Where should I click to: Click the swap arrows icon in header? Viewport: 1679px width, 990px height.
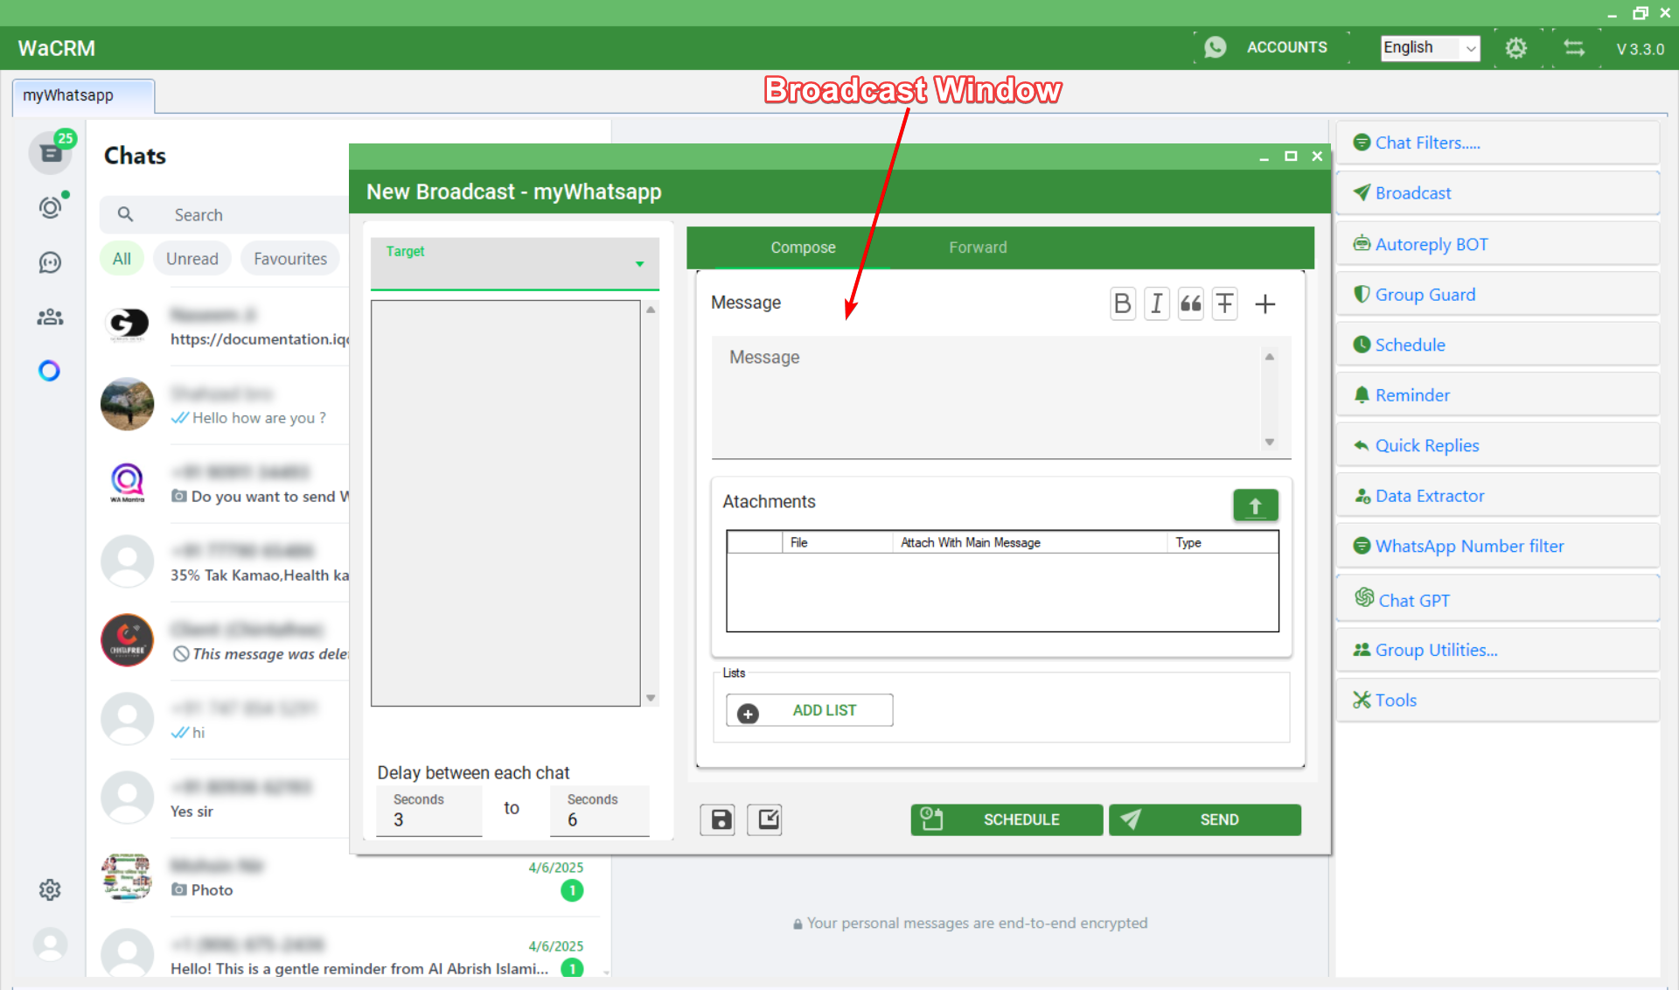[1574, 48]
